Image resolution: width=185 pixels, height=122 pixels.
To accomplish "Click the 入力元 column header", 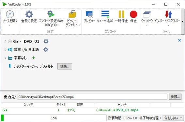I will coord(28,105).
